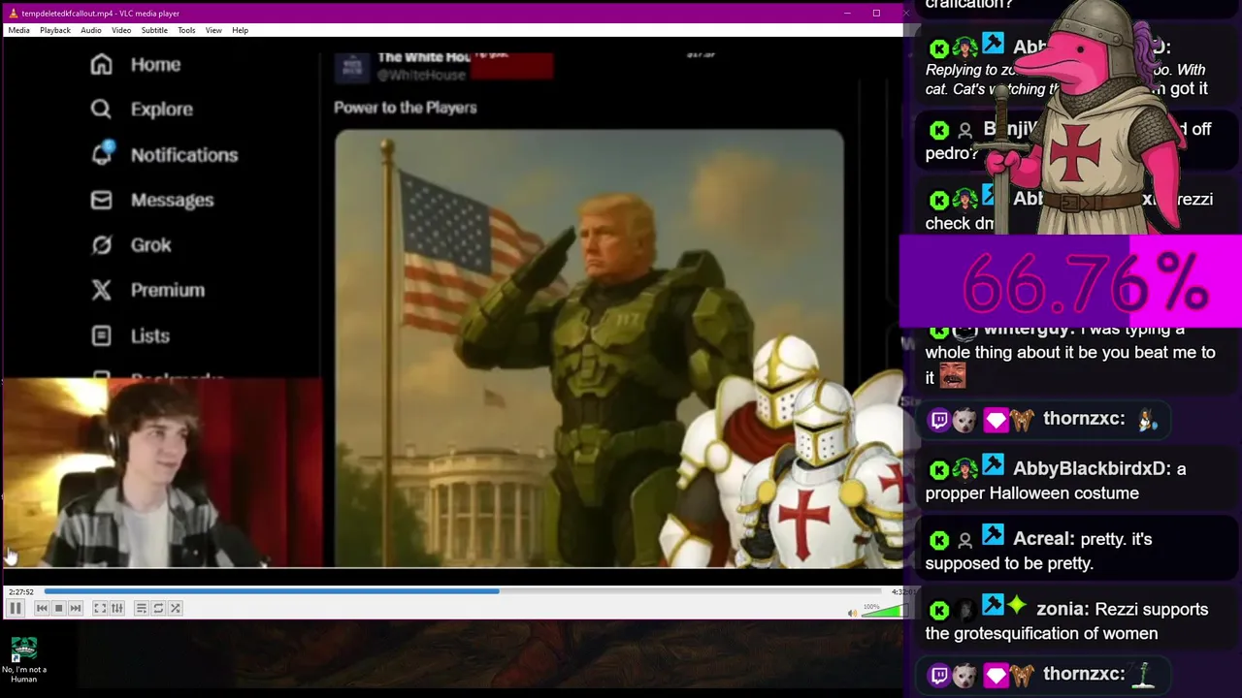Click the emote in winterguy's message
This screenshot has height=698, width=1242.
[952, 377]
